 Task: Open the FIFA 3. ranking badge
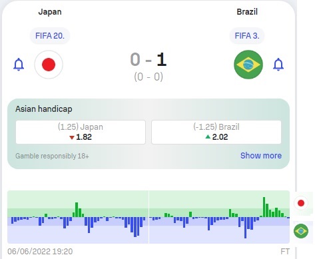(247, 36)
